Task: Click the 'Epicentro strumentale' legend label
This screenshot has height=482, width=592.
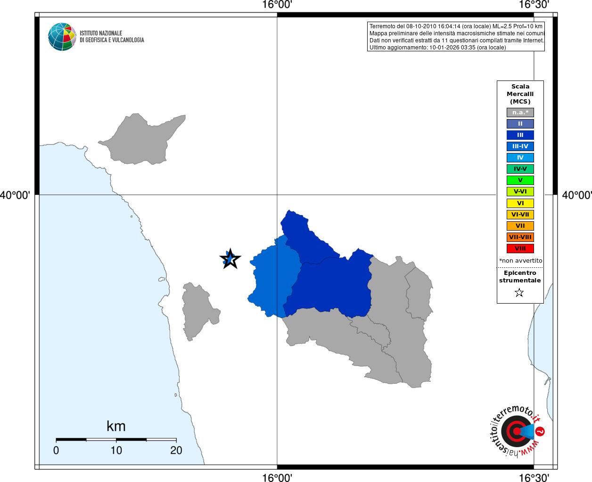Action: tap(520, 277)
